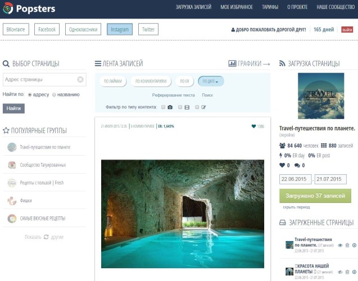Click the edit text filter icon

pos(203,107)
